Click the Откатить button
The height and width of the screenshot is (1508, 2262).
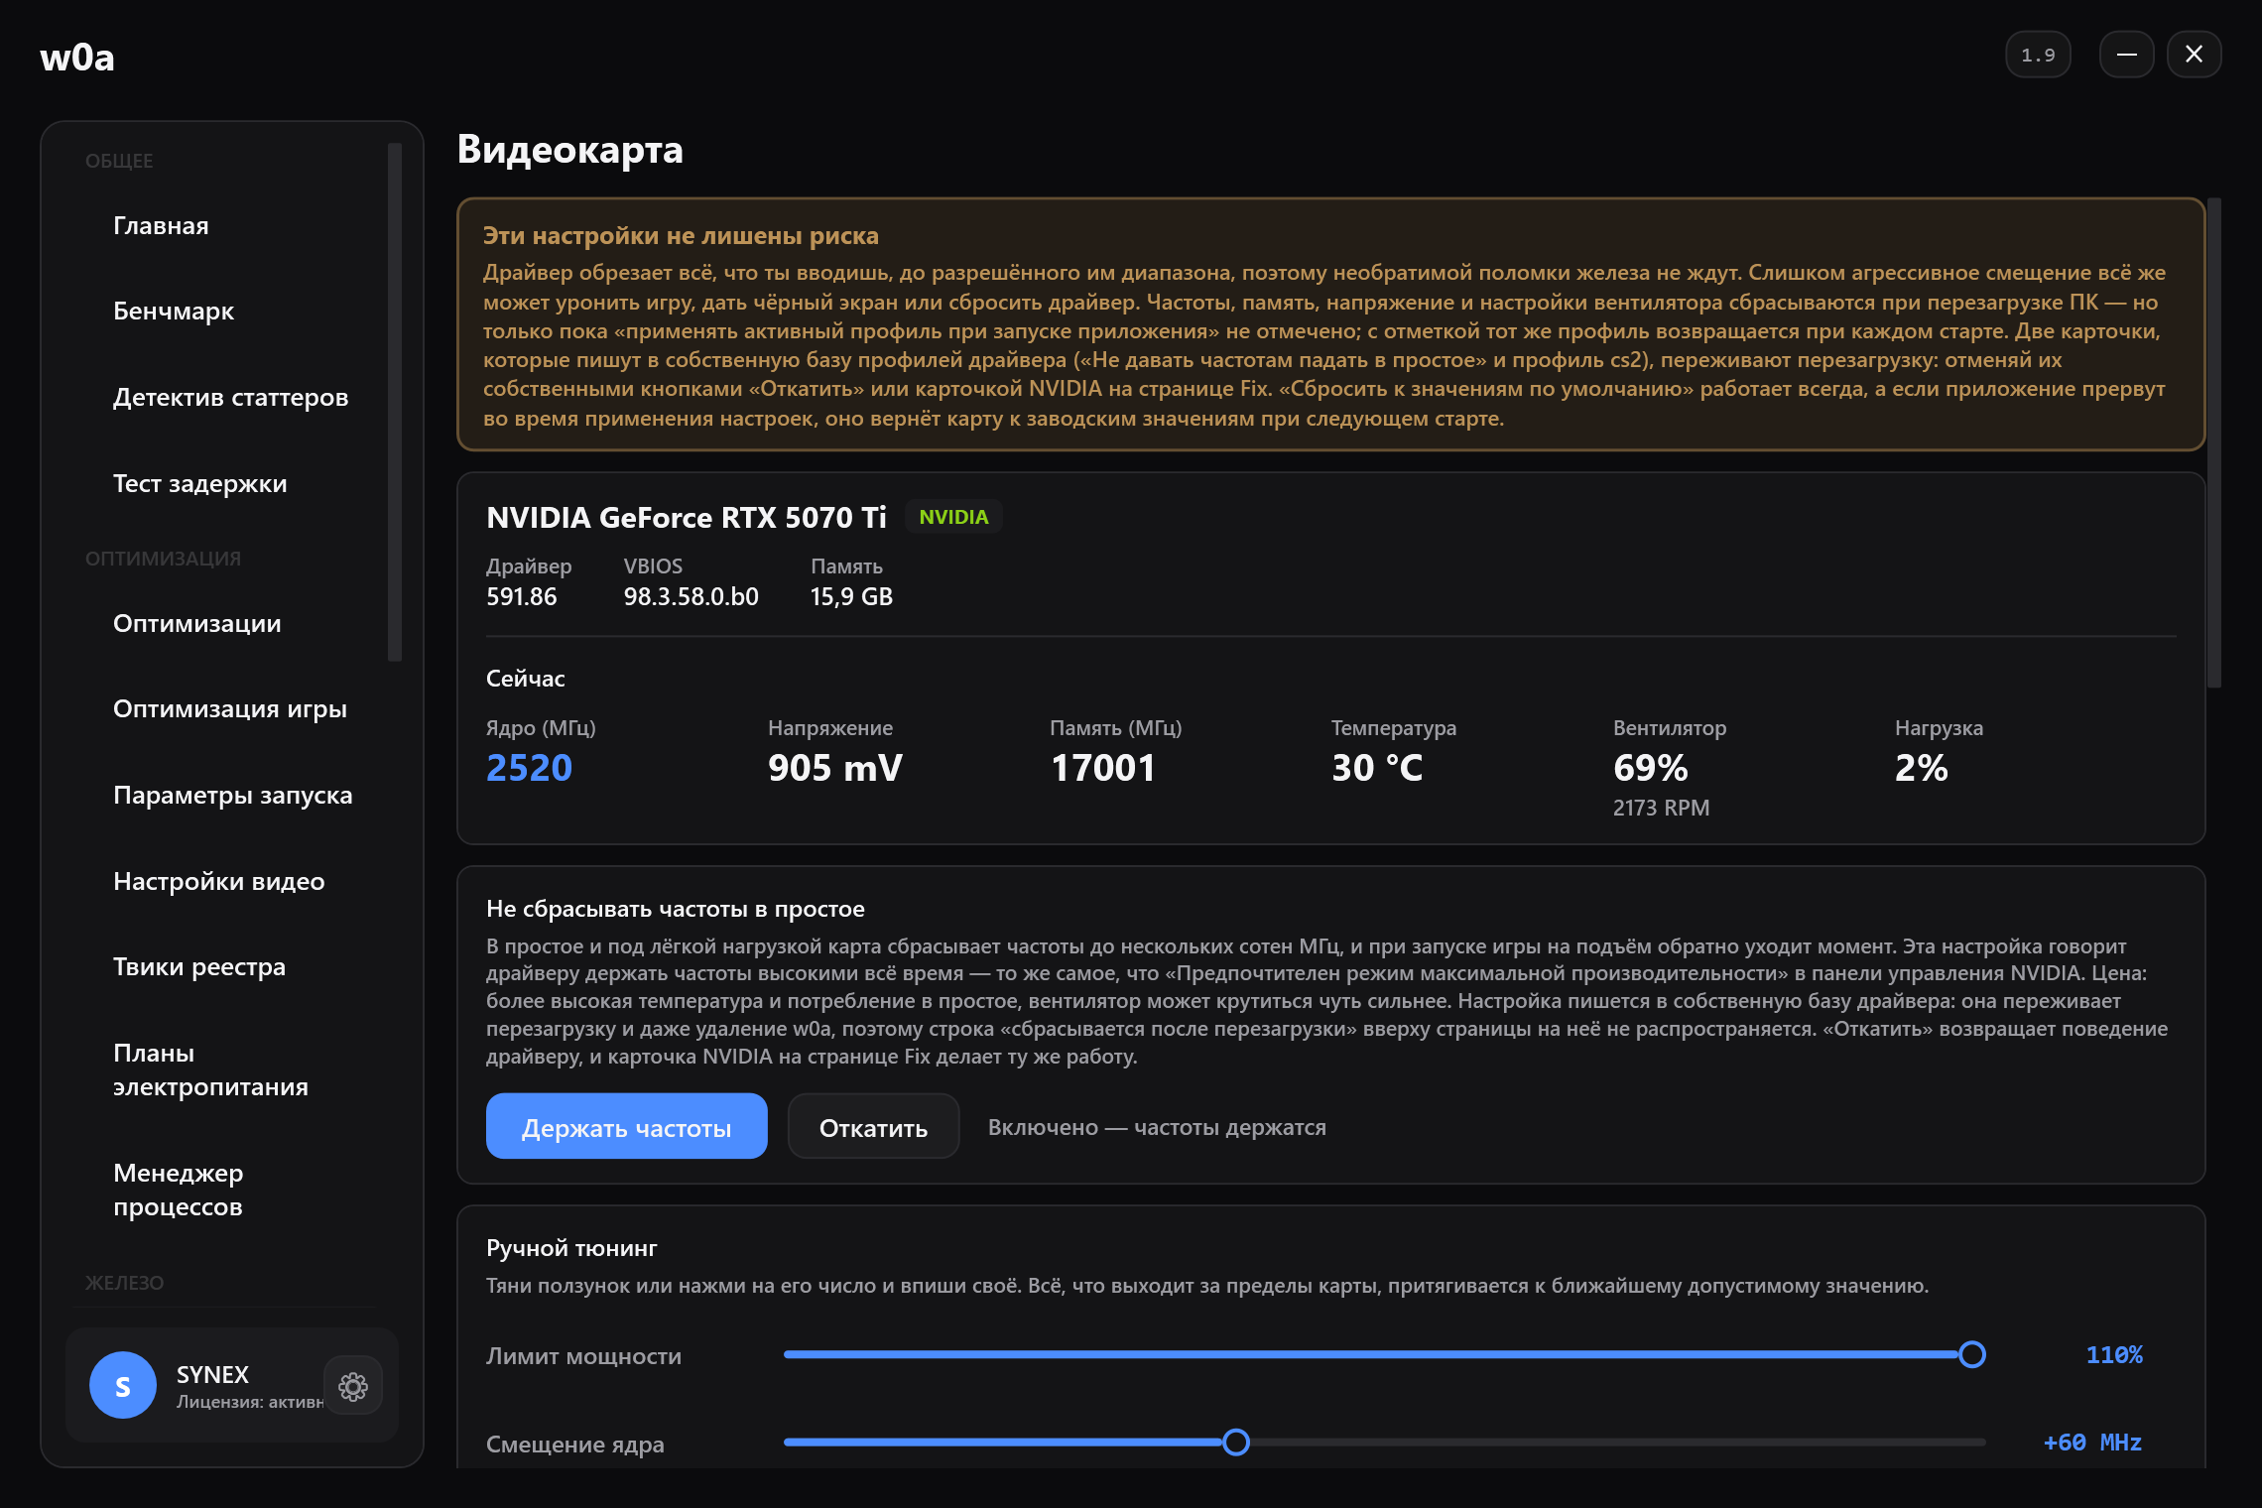[873, 1127]
